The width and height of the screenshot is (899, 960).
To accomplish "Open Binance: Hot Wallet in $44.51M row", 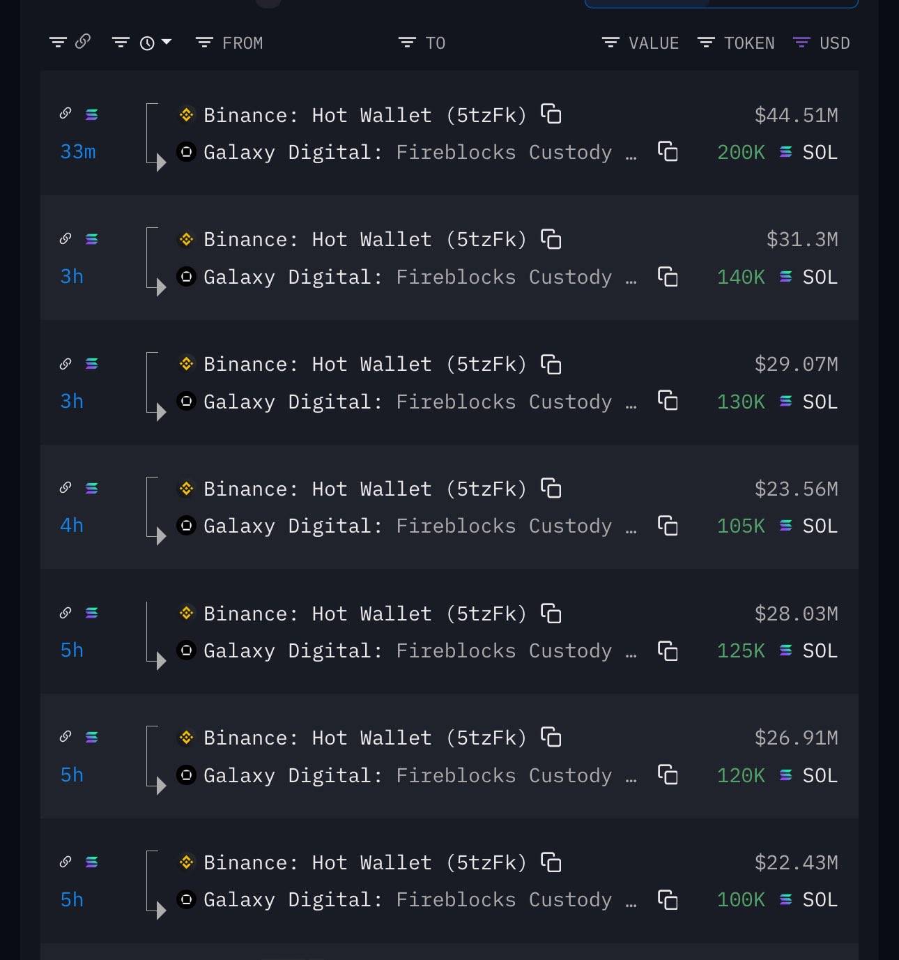I will point(364,115).
